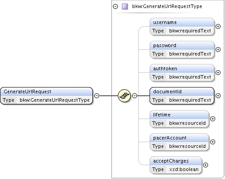
Task: Expand the username element
Action: [218, 26]
